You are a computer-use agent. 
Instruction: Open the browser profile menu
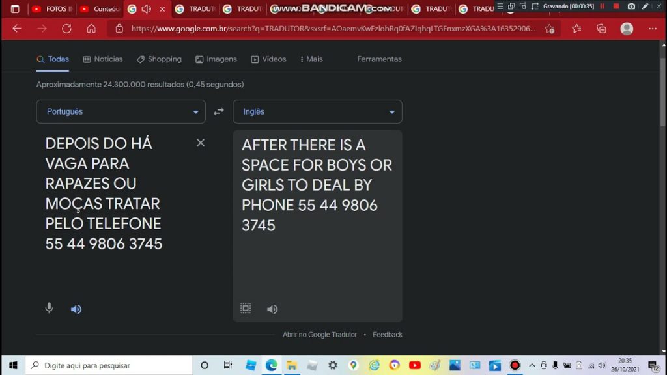tap(626, 29)
